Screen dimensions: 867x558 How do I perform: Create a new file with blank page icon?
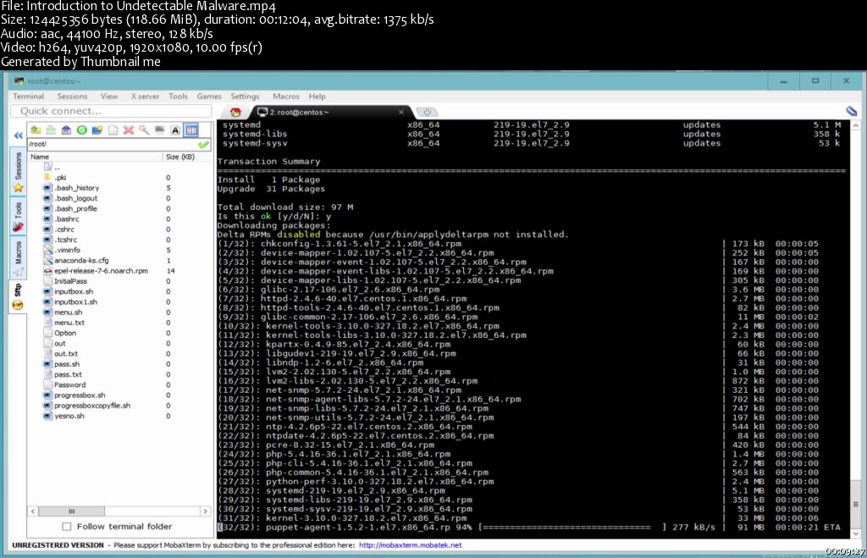[x=113, y=130]
